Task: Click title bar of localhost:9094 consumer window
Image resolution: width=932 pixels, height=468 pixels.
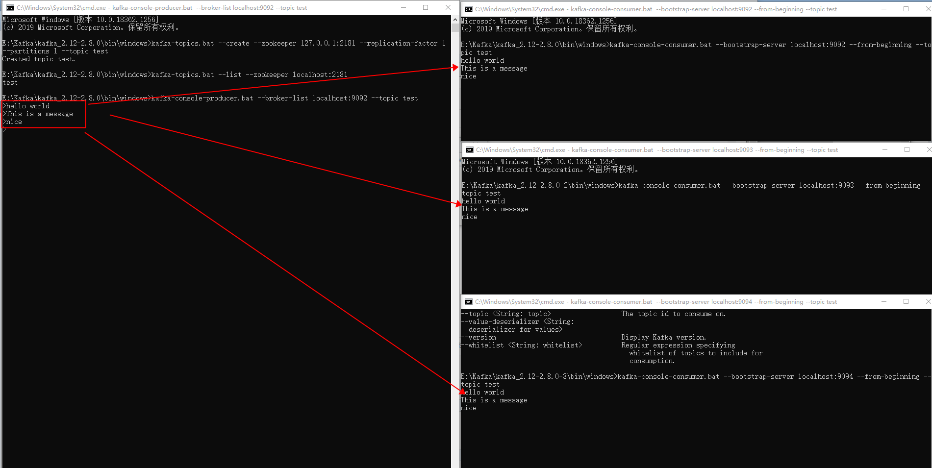Action: coord(656,301)
